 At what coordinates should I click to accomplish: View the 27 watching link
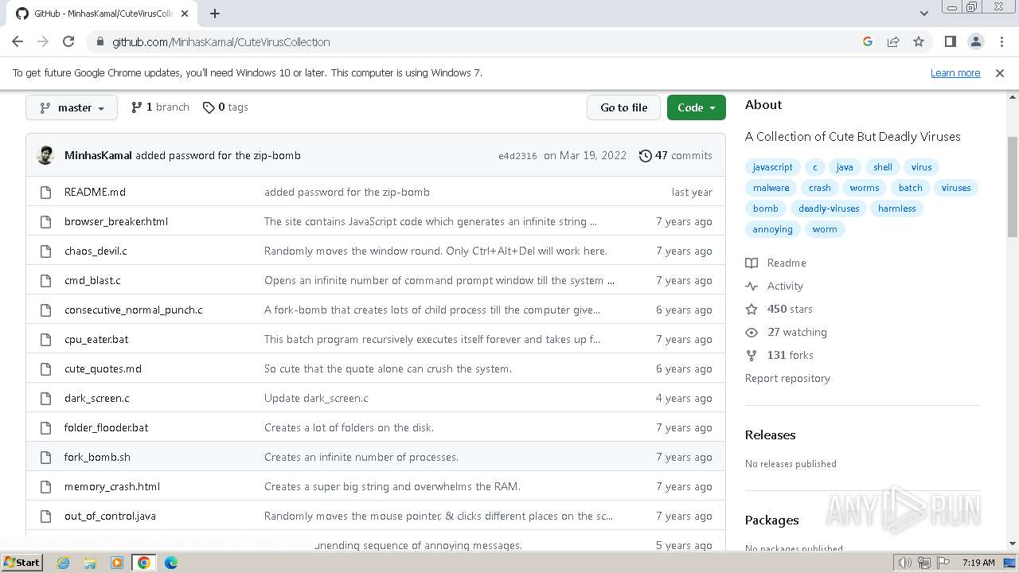pyautogui.click(x=787, y=332)
